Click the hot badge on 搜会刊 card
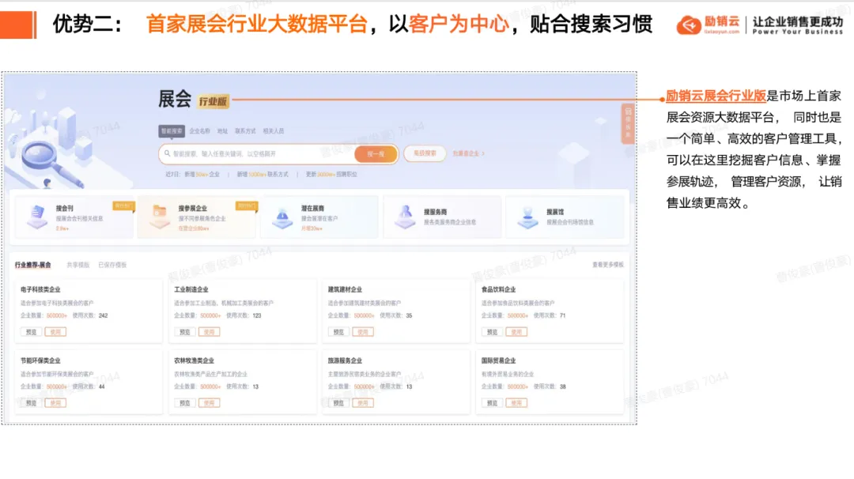Viewport: 854px width, 479px height. click(x=123, y=206)
